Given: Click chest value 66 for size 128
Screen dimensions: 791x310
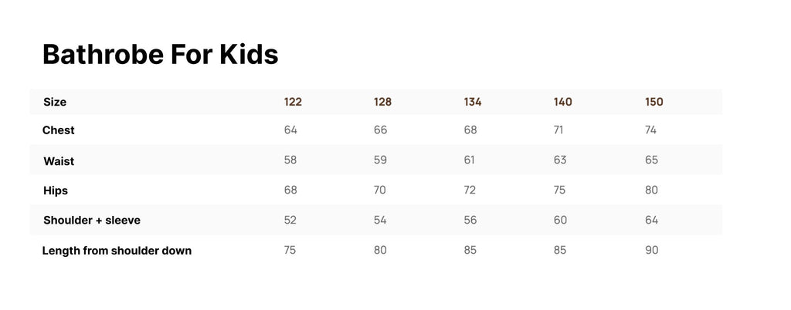Looking at the screenshot, I should click(x=380, y=130).
